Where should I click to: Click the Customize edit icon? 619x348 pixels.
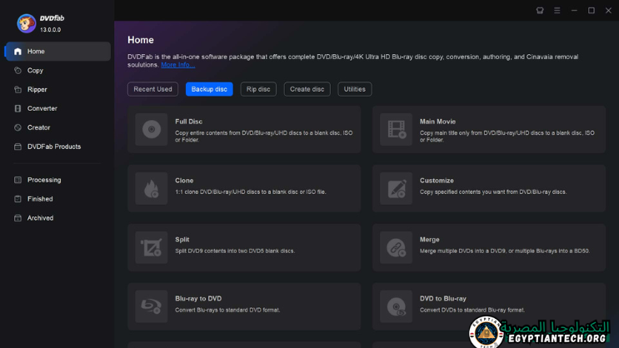pos(396,188)
